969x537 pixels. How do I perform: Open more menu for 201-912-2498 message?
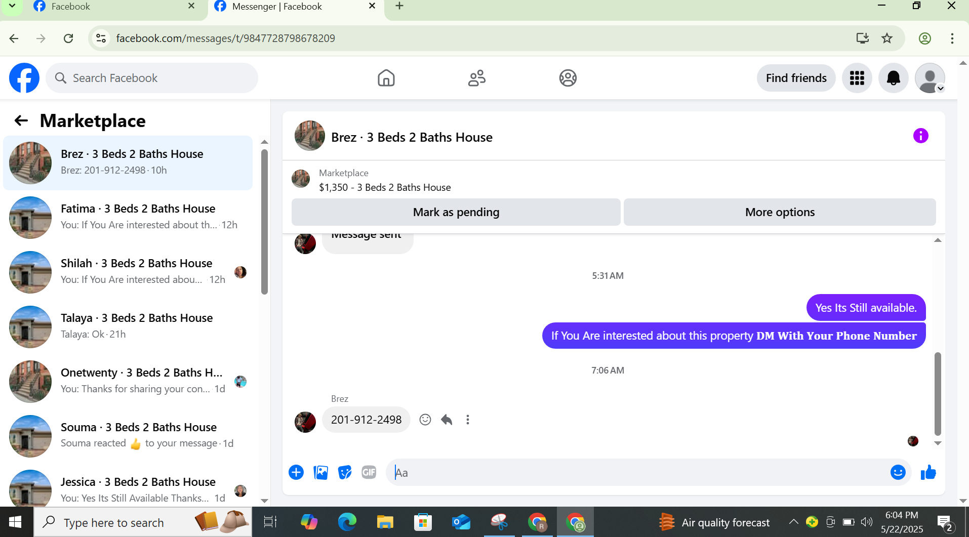[468, 420]
